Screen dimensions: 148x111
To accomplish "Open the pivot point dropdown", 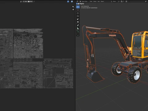I will click(119, 2).
